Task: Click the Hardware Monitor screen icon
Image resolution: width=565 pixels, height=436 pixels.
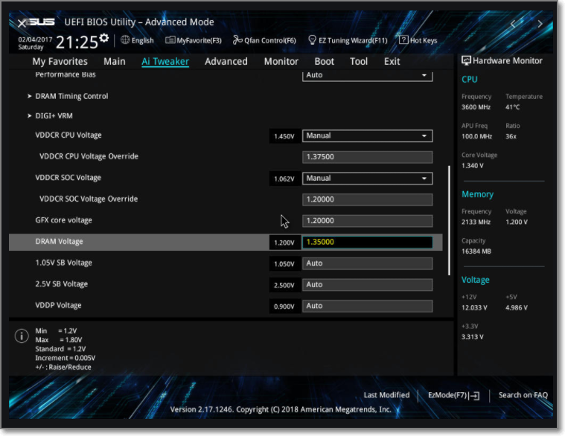Action: [x=466, y=60]
